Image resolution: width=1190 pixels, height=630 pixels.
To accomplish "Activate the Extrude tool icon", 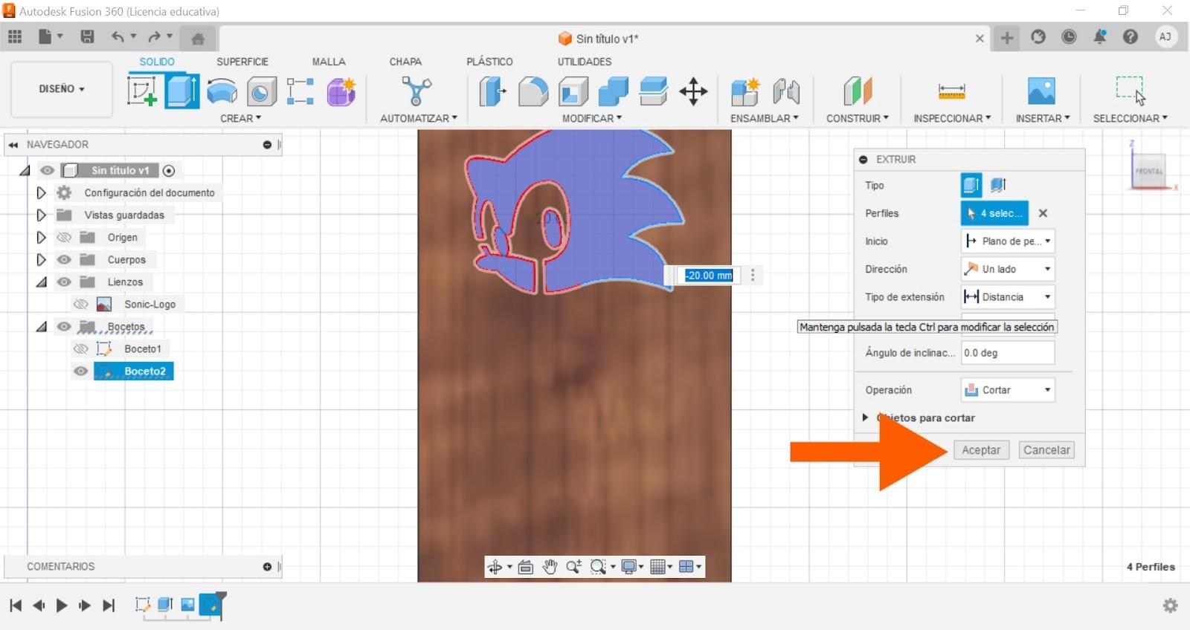I will point(182,91).
